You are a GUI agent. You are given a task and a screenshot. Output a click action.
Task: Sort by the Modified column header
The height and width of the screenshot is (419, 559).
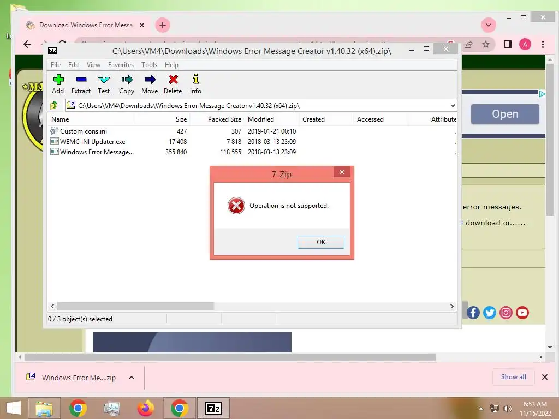[272, 119]
